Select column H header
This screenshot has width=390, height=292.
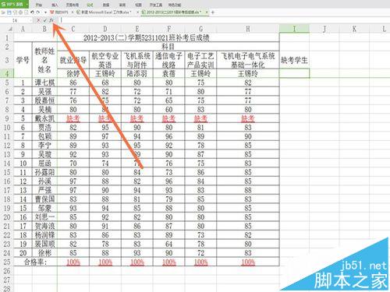(x=248, y=29)
